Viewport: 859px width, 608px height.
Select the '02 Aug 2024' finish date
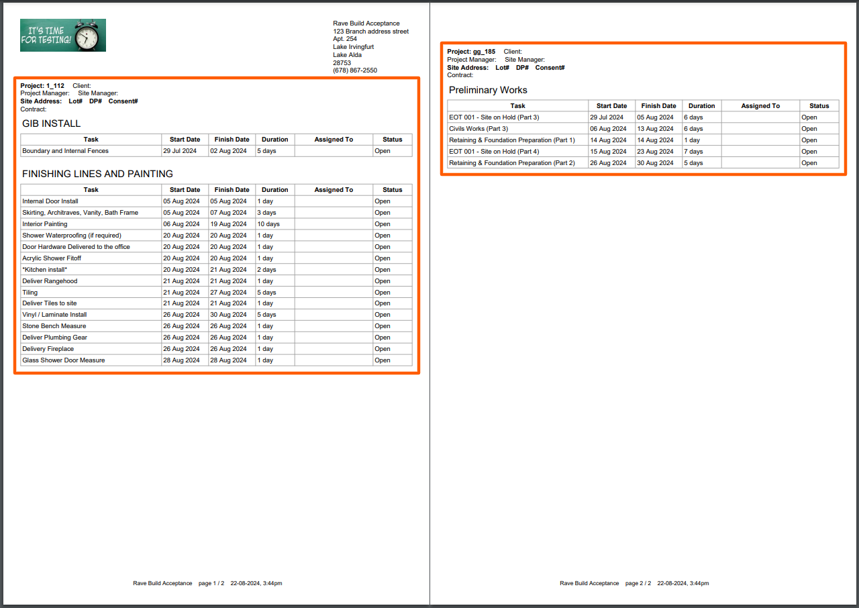click(228, 151)
